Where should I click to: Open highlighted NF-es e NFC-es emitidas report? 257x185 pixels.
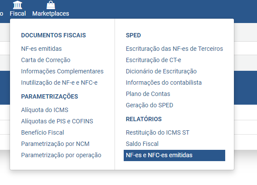(x=174, y=155)
